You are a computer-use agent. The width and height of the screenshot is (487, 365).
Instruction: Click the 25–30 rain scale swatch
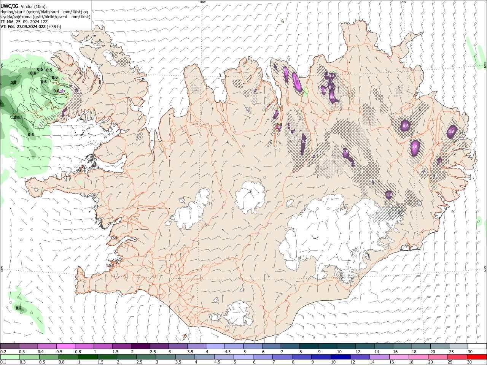pyautogui.click(x=457, y=357)
